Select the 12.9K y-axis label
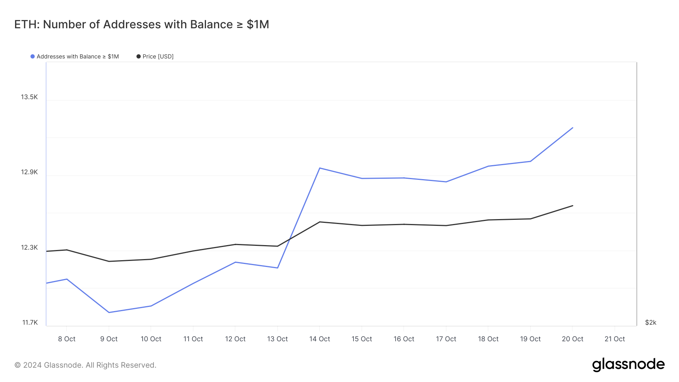Image resolution: width=679 pixels, height=382 pixels. tap(29, 172)
